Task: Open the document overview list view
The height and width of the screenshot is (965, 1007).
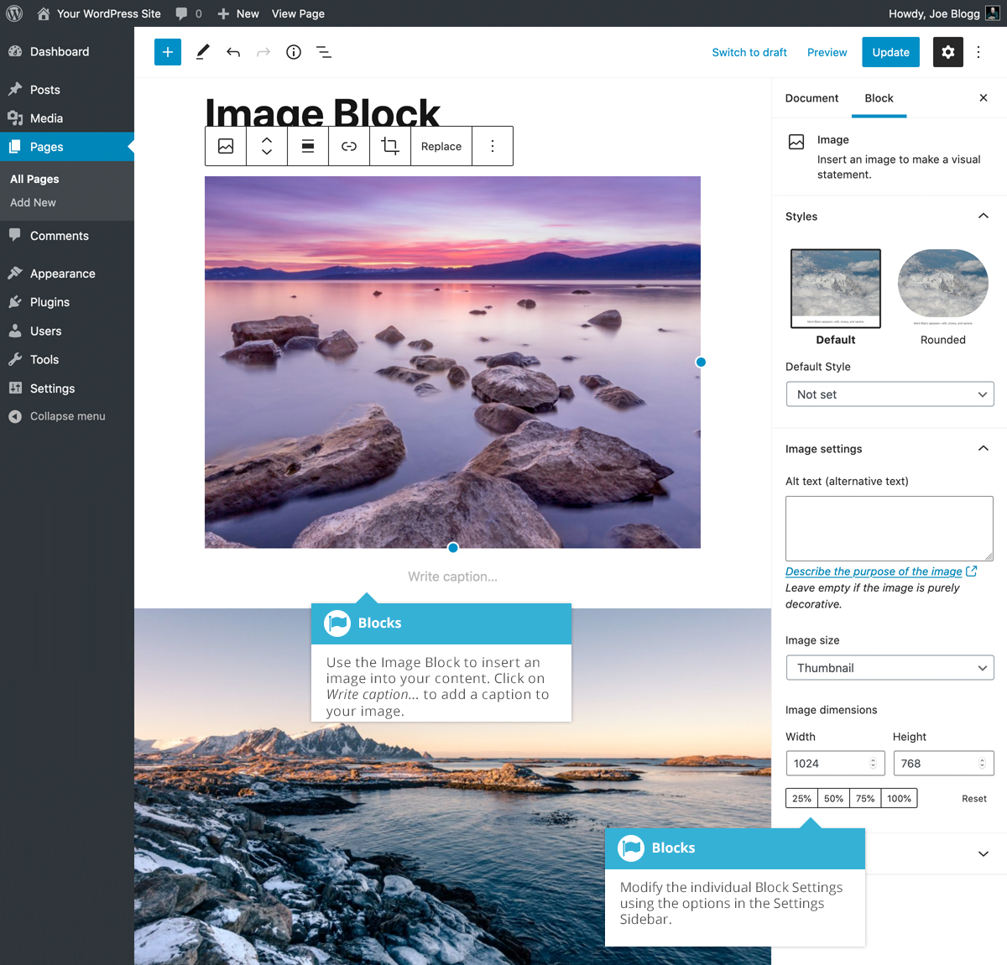Action: (x=324, y=52)
